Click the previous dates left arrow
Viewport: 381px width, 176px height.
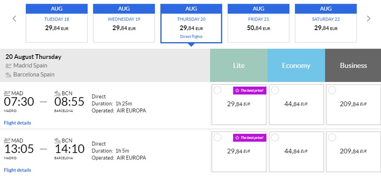[x=14, y=19]
